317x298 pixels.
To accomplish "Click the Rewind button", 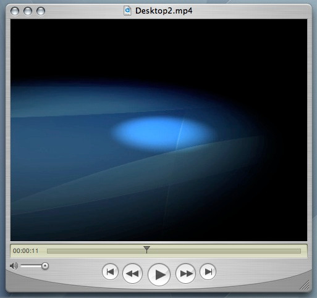I will [x=132, y=274].
